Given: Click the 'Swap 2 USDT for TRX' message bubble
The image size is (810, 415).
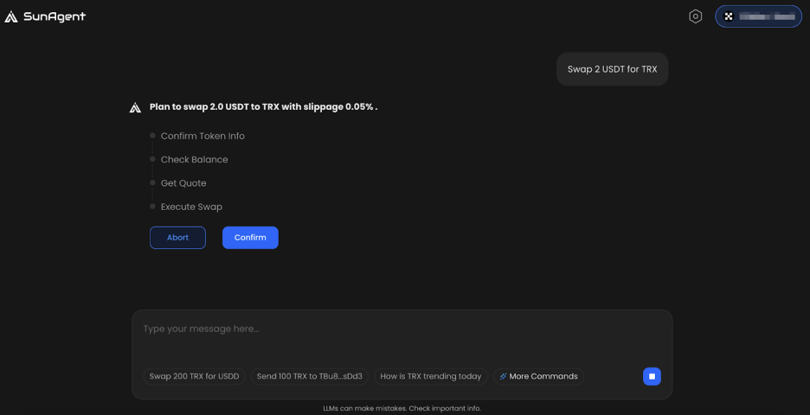Looking at the screenshot, I should (x=612, y=69).
